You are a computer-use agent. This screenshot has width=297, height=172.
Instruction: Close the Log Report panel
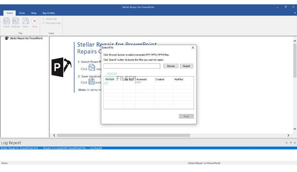pos(295,143)
